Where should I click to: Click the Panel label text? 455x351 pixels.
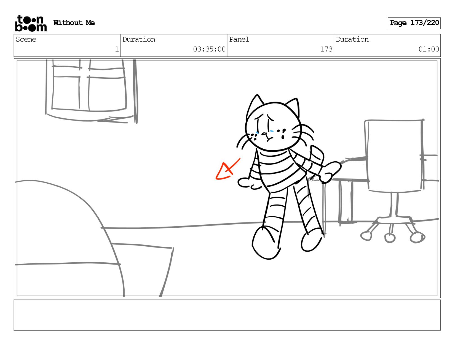coord(239,39)
